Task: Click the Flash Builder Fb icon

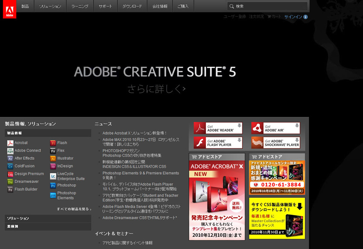Action: click(10, 189)
